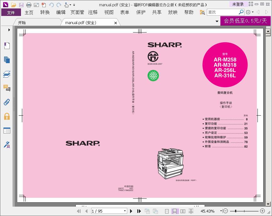Select the hand tool icon in quick toolbar
The image size is (272, 216).
(66, 5)
